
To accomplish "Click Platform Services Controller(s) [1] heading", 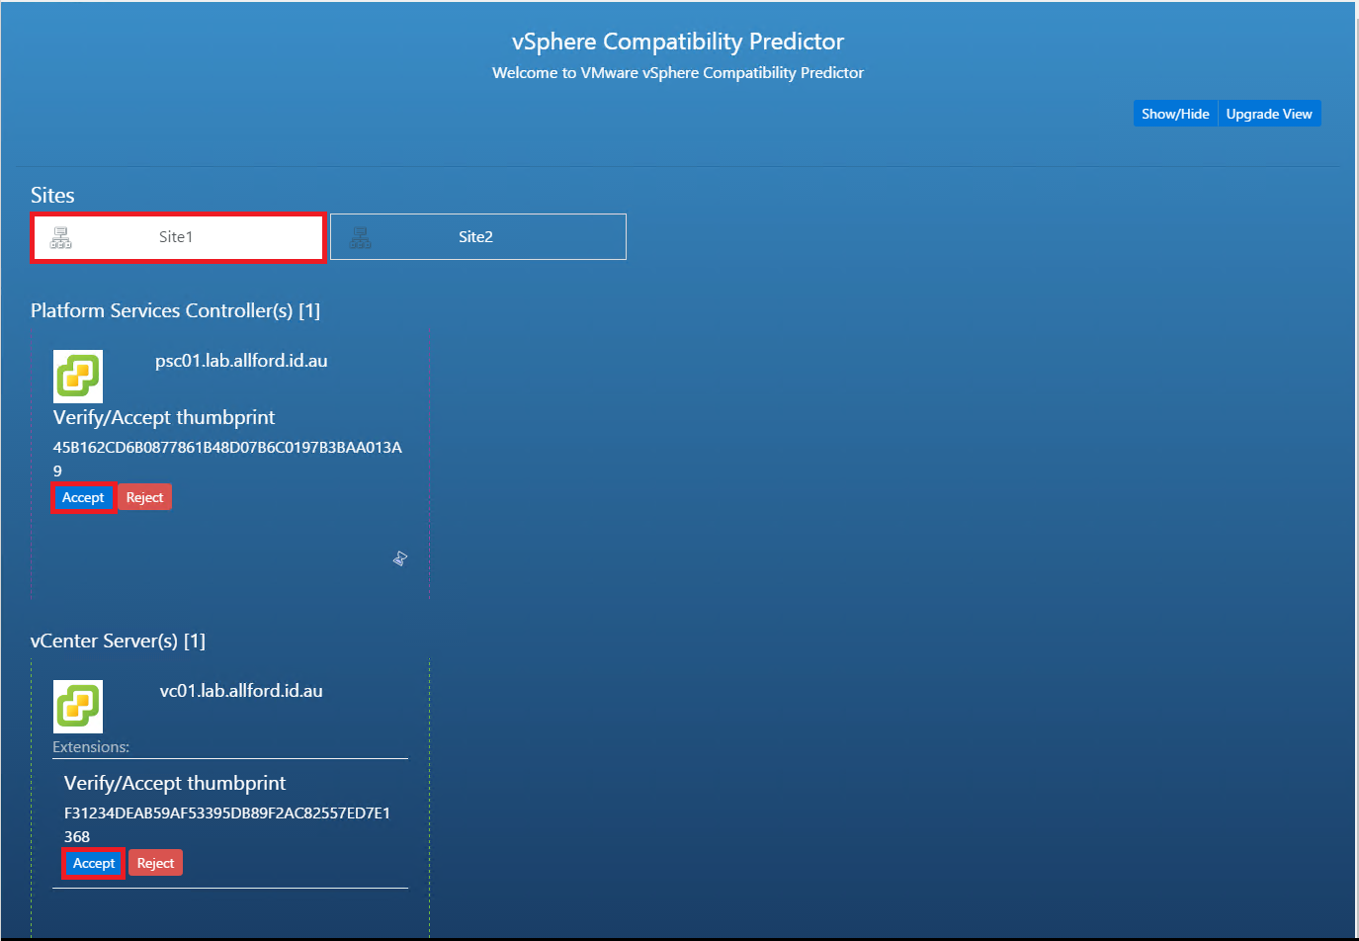I will [x=175, y=310].
